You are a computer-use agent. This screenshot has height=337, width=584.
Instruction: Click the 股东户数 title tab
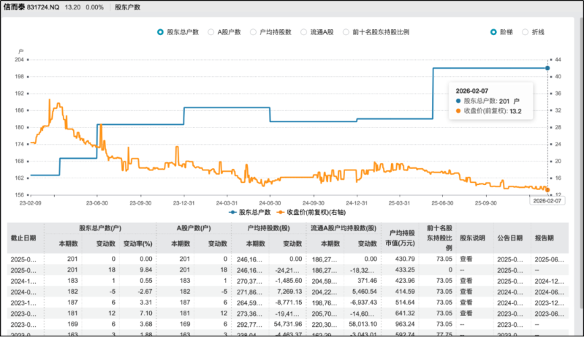128,7
